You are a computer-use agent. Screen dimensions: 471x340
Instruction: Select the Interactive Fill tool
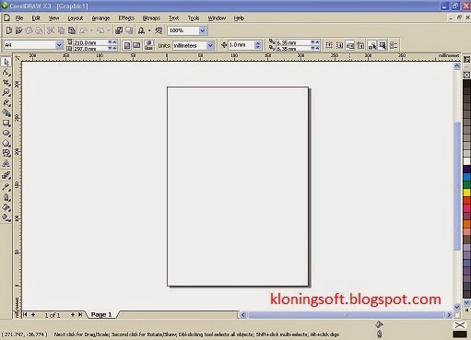[6, 217]
